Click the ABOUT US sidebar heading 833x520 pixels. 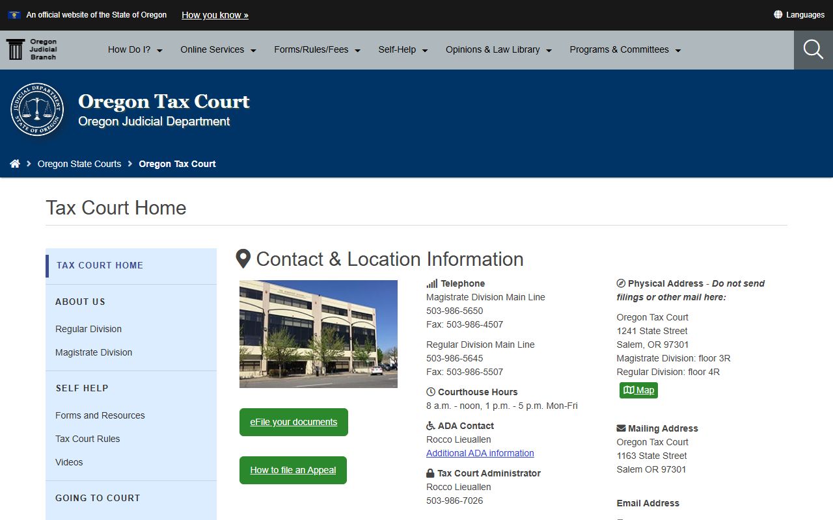pos(80,302)
